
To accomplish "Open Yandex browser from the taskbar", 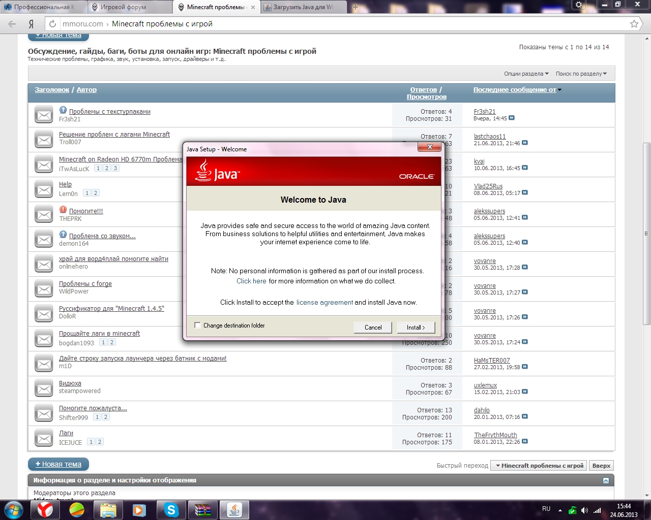I will (x=45, y=510).
